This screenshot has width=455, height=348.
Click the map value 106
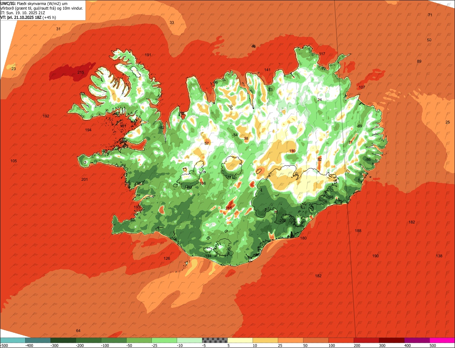203,183
